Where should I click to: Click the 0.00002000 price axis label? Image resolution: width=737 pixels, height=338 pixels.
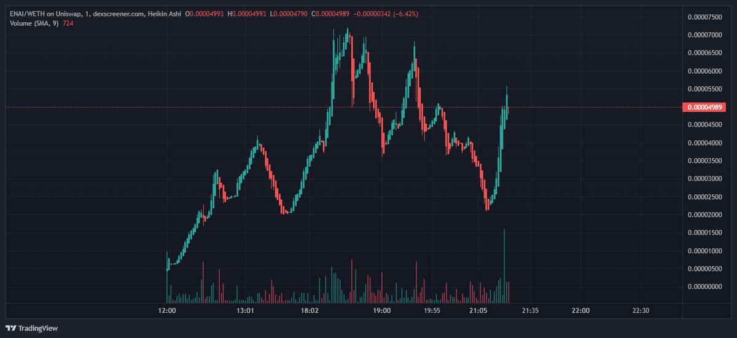704,215
